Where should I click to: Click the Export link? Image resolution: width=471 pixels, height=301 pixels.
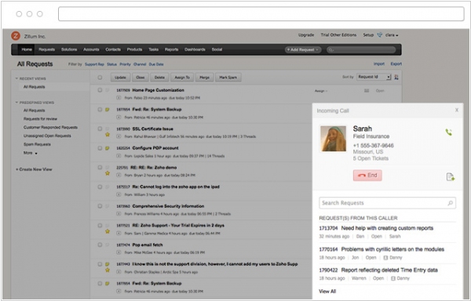point(396,63)
